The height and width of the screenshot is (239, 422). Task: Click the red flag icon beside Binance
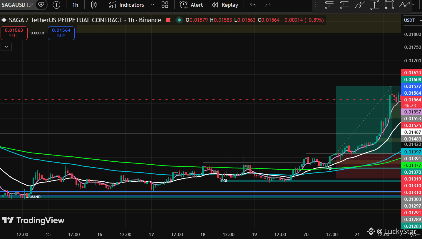168,20
